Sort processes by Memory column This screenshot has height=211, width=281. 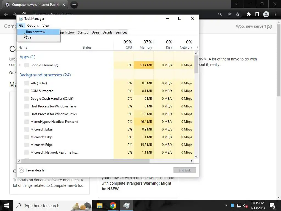click(144, 45)
